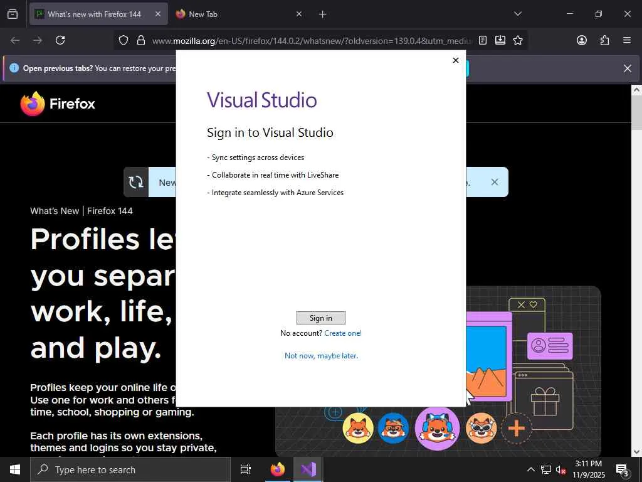
Task: Click the purple profile card illustration
Action: (x=550, y=346)
